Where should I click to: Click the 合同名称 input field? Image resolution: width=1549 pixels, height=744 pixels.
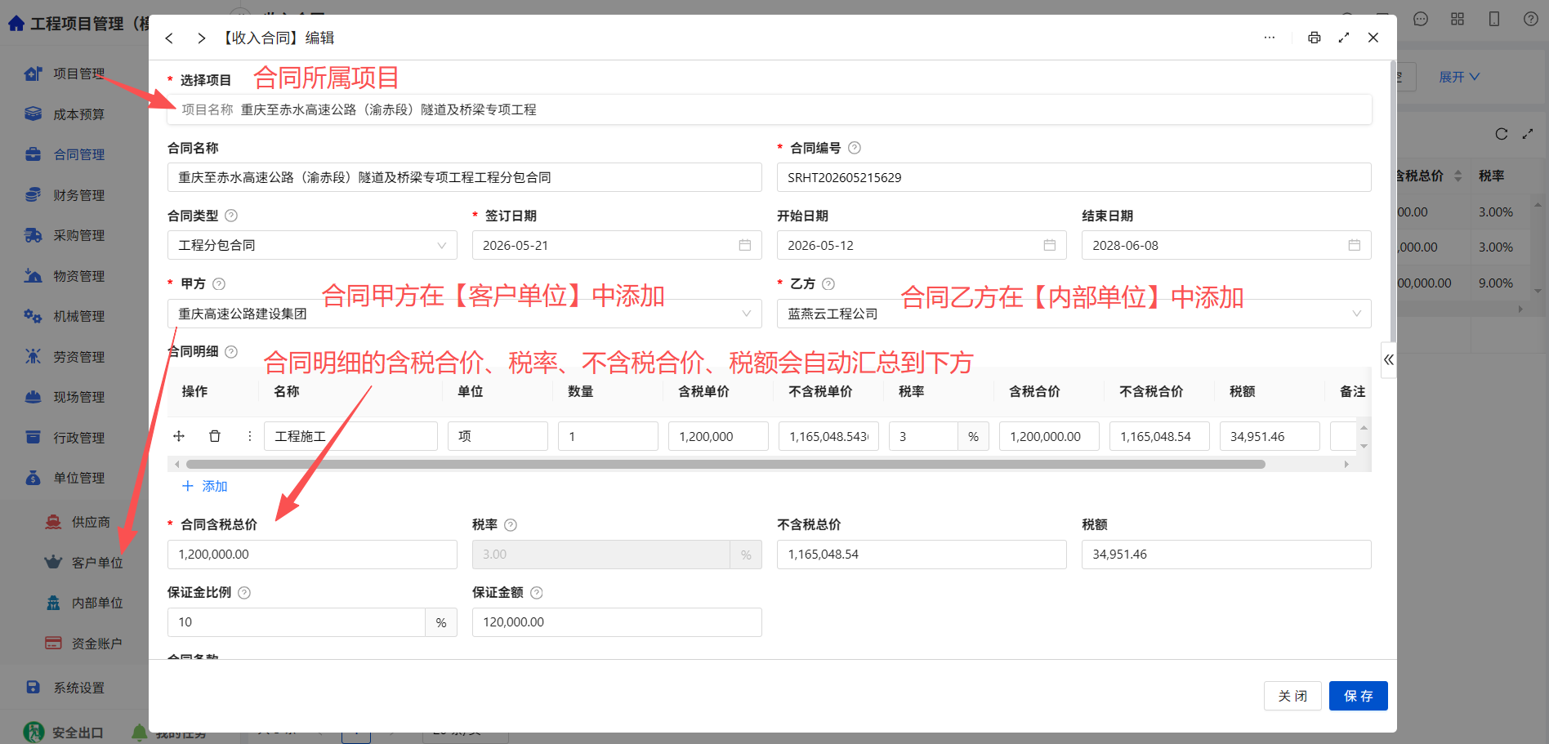click(465, 177)
